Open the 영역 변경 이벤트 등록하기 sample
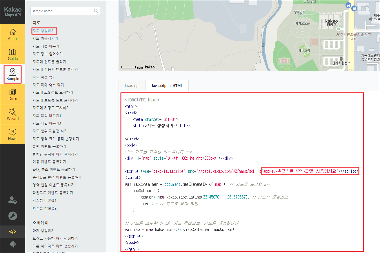 point(53,185)
